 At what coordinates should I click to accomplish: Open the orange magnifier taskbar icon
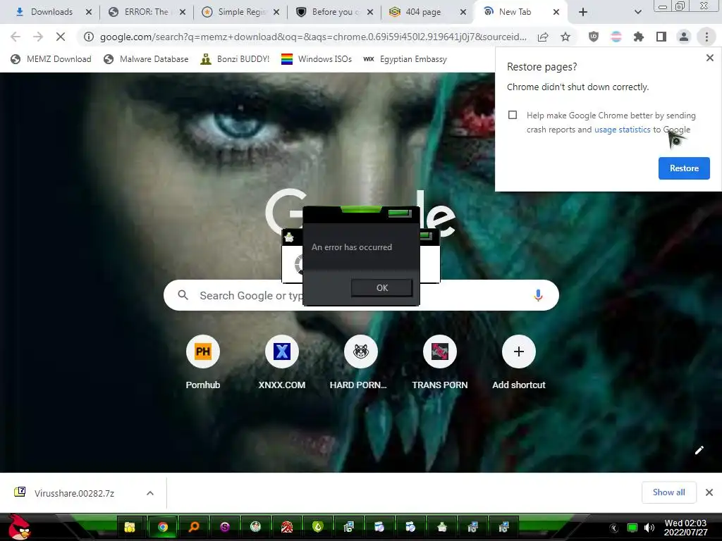[194, 527]
